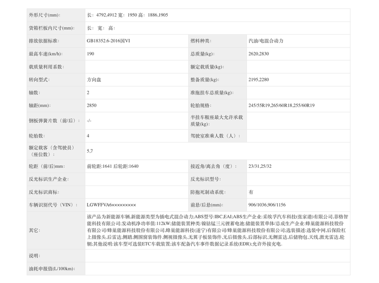Click the wheelbase value 2850
This screenshot has width=379, height=283.
coord(91,106)
